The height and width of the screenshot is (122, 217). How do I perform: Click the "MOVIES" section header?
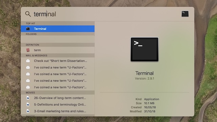[x=30, y=93]
